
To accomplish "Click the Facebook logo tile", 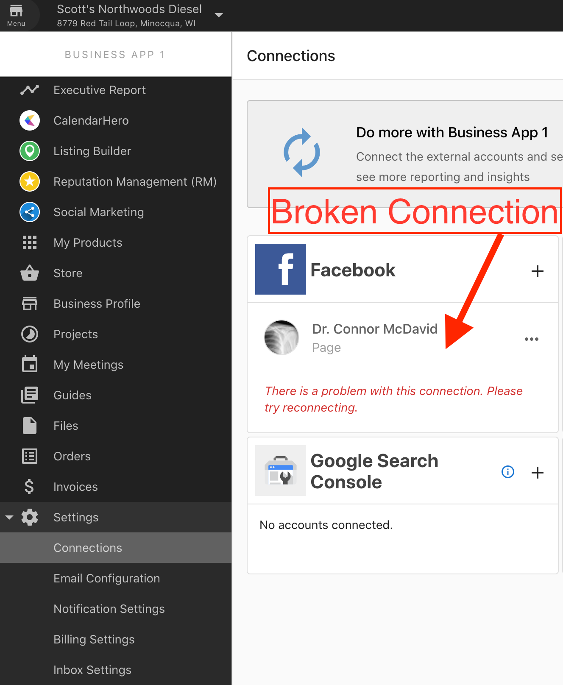I will point(281,269).
